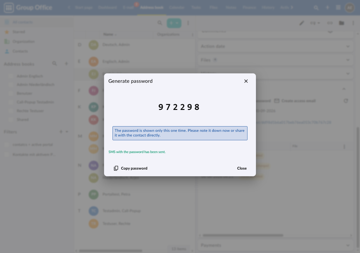This screenshot has height=253, width=360.
Task: Toggle the 'Kontakte mit aktivem P...' filter checkbox
Action: (x=7, y=155)
